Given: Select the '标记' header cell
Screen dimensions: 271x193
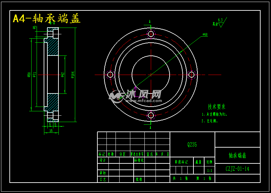Looking at the screenshot, I should tap(102, 154).
